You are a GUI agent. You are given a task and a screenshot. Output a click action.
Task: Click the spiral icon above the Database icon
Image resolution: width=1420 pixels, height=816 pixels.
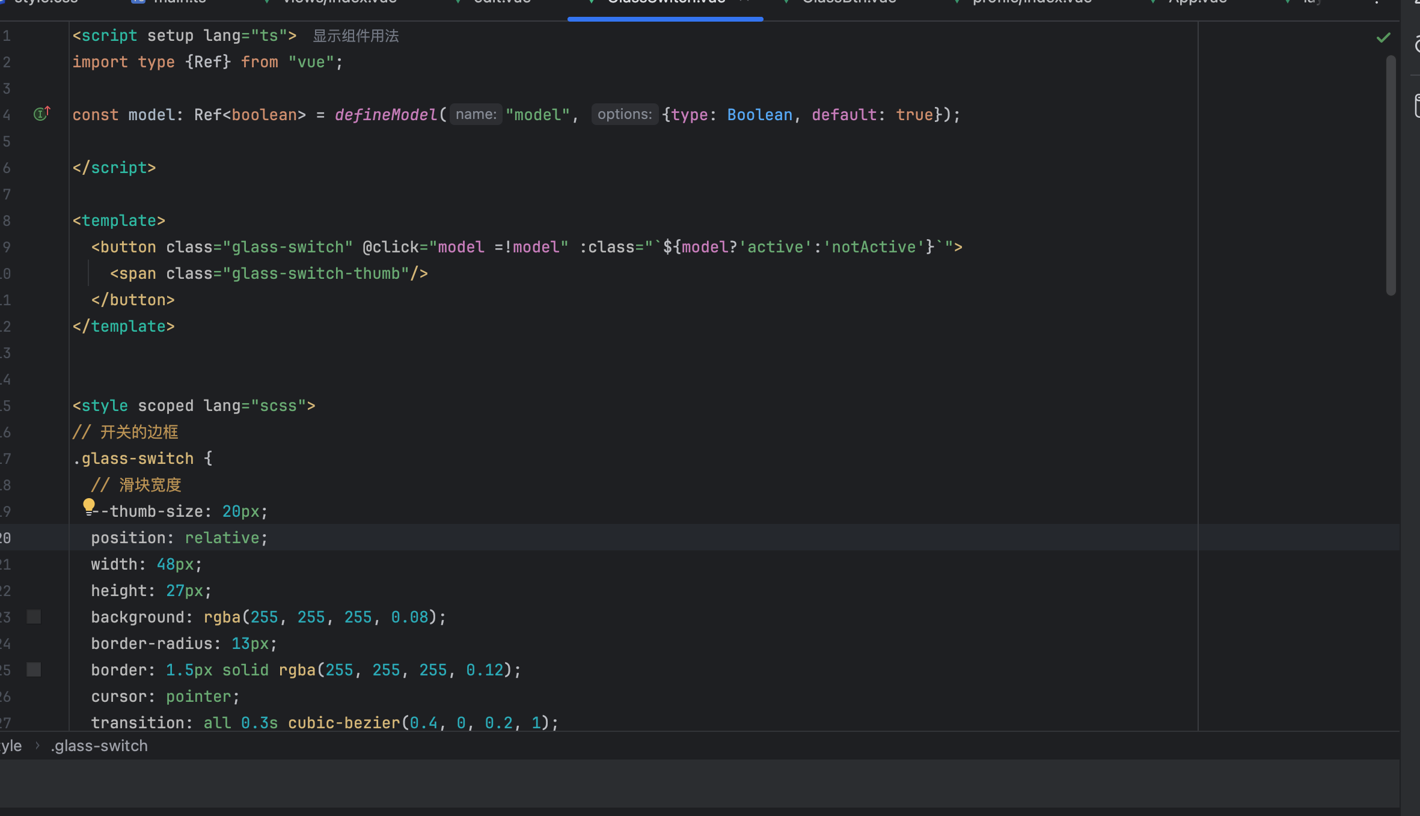point(1416,46)
